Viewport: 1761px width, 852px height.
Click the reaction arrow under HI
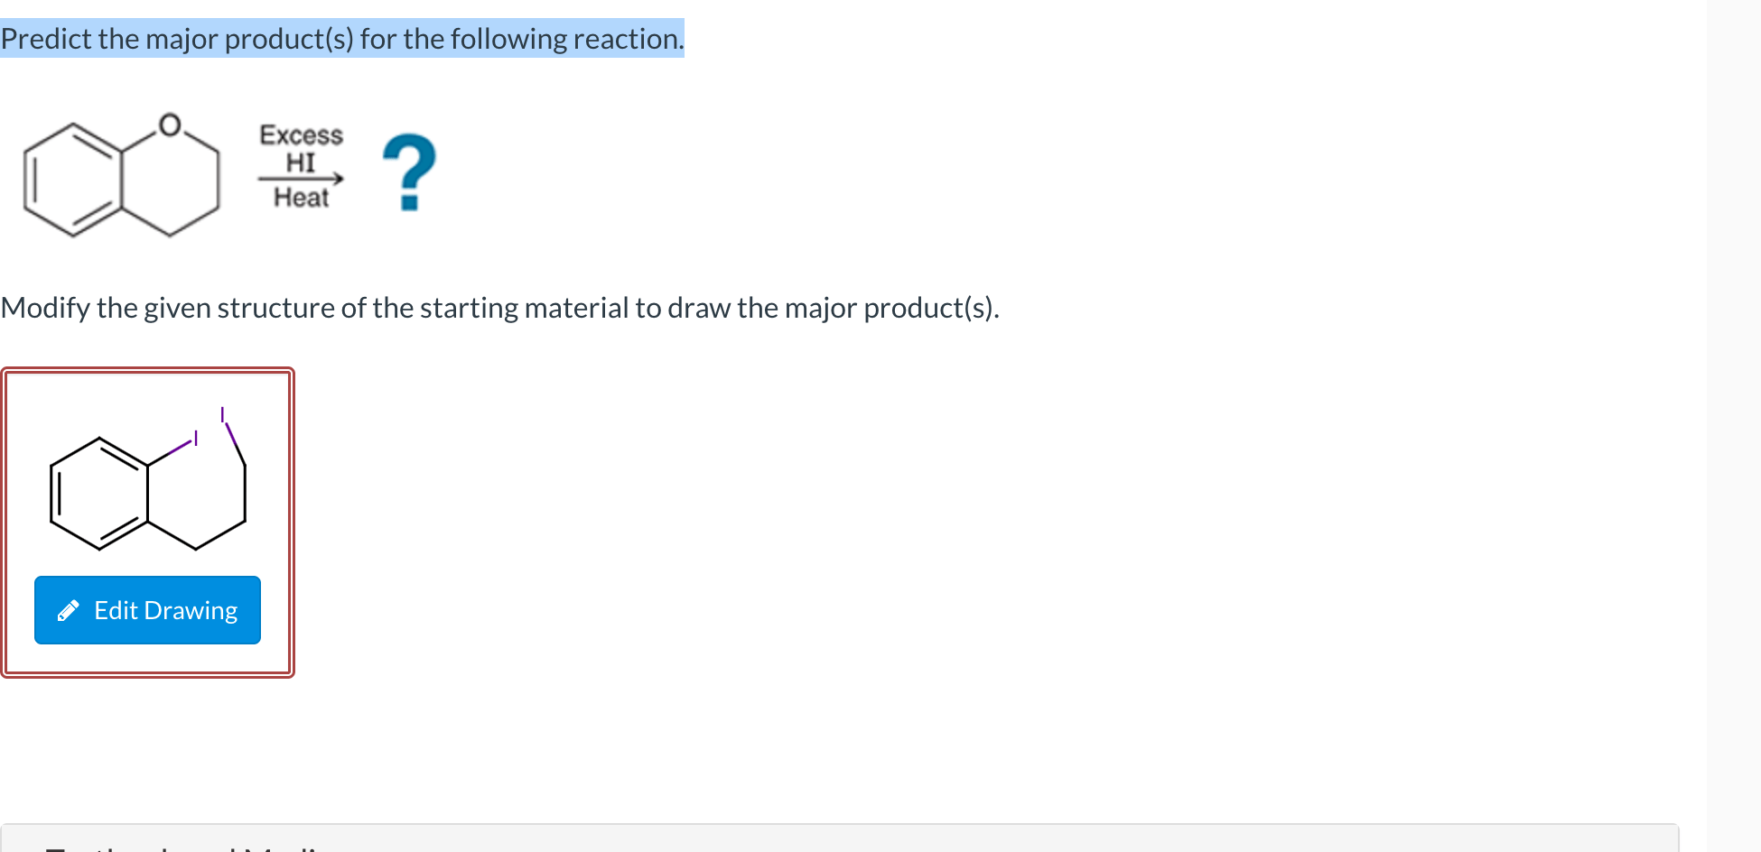pos(301,179)
